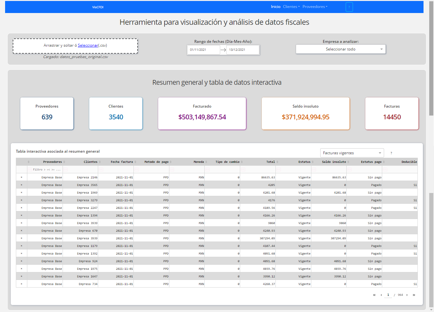This screenshot has height=312, width=434.
Task: Click the Clientes 3540 summary card
Action: point(116,113)
